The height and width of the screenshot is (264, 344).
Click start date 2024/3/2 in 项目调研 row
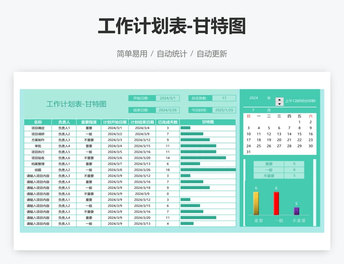pos(115,134)
